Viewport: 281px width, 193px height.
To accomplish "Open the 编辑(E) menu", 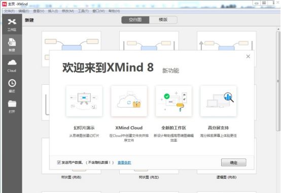I will [24, 11].
